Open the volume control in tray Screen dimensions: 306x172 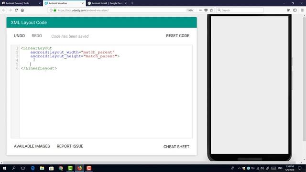262,168
